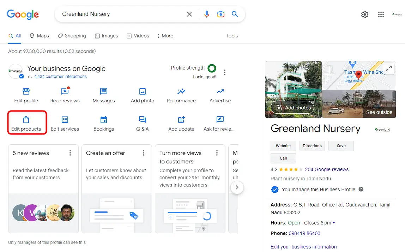Expand the map thumbnail
This screenshot has width=405, height=252.
point(389,68)
